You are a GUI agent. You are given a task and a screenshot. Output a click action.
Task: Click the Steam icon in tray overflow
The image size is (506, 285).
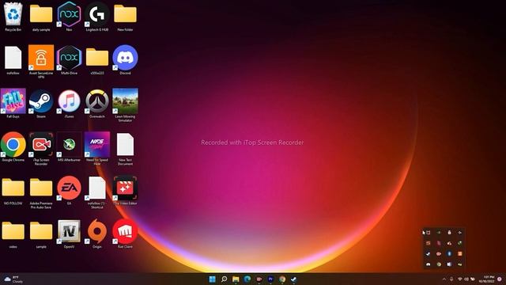tap(429, 253)
